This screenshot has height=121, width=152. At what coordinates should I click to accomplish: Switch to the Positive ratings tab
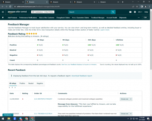click(22, 83)
